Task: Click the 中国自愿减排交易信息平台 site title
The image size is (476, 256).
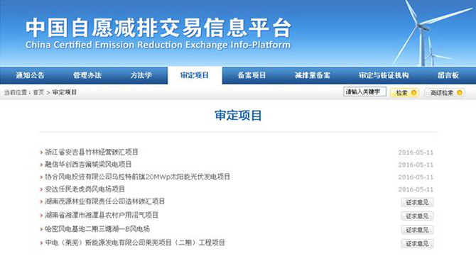Action: pyautogui.click(x=158, y=28)
